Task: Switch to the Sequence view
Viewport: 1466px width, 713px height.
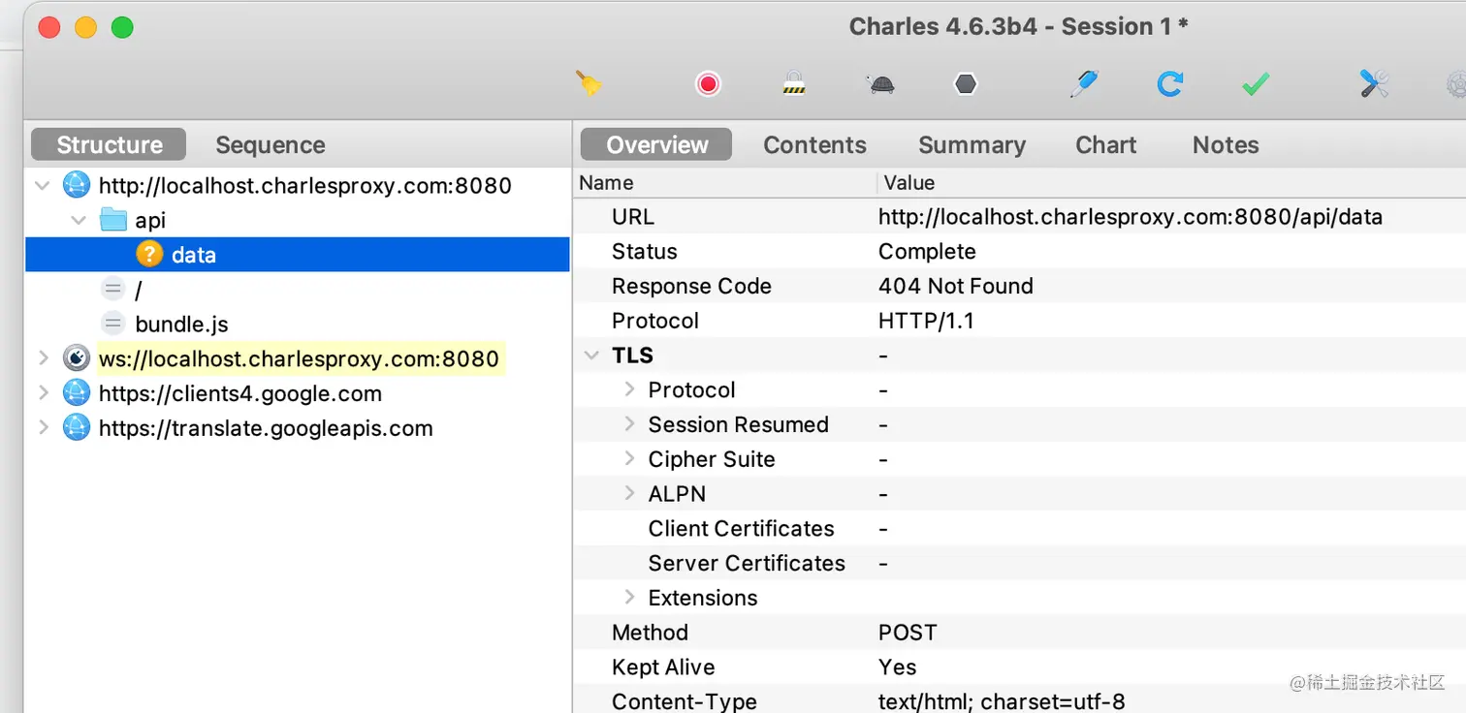Action: coord(271,144)
